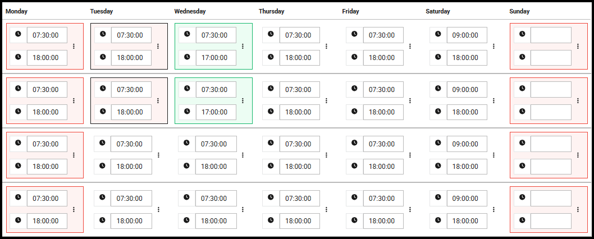Viewport: 594px width, 239px height.
Task: Click clock icon beside Saturday second-row 09:00:00
Action: 438,89
